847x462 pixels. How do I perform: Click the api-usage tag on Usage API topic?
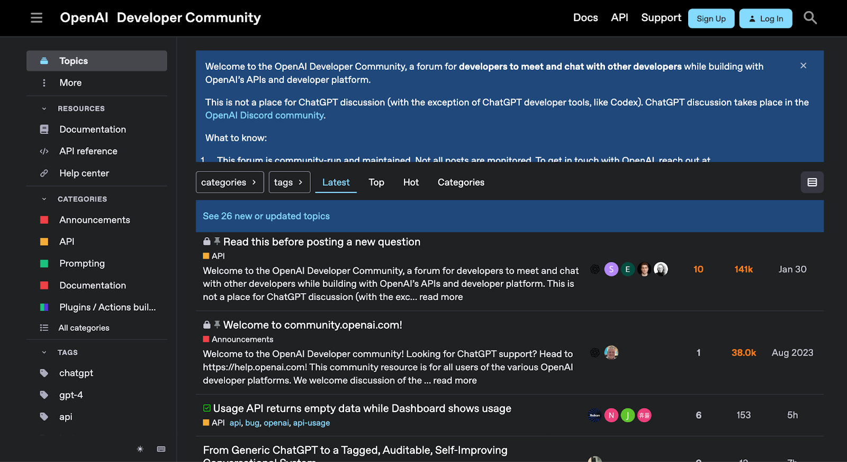point(311,423)
